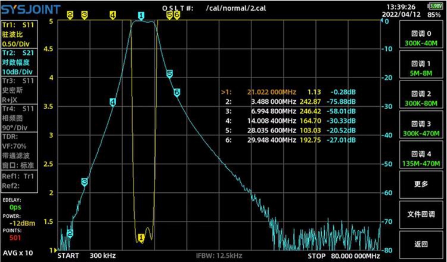Viewport: 447px width, 262px height.
Task: Click cyan marker 6 on the S21 trace
Action: click(x=177, y=93)
